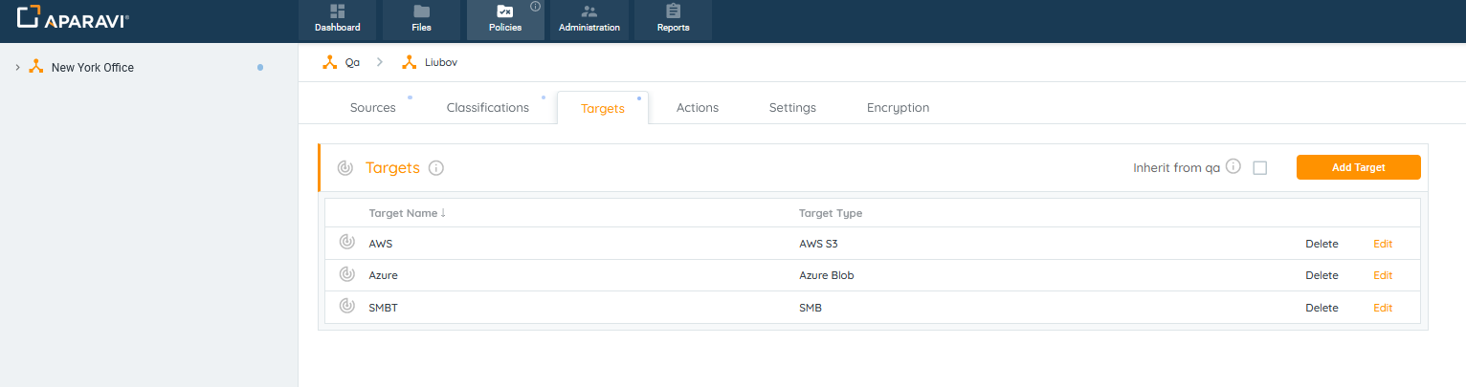Viewport: 1466px width, 387px height.
Task: Click the info icon beside Targets heading
Action: point(436,168)
